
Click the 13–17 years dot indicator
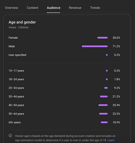107,71
